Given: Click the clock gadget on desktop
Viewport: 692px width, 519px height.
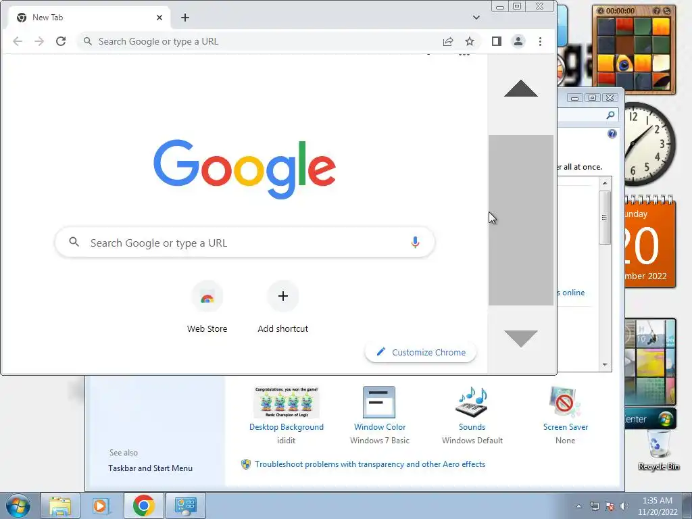Looking at the screenshot, I should click(649, 144).
